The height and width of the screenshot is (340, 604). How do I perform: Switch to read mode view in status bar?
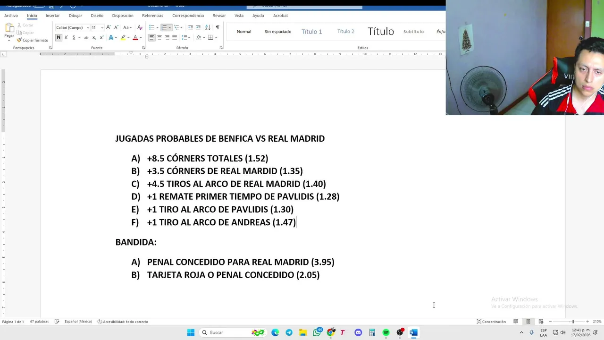pyautogui.click(x=516, y=322)
